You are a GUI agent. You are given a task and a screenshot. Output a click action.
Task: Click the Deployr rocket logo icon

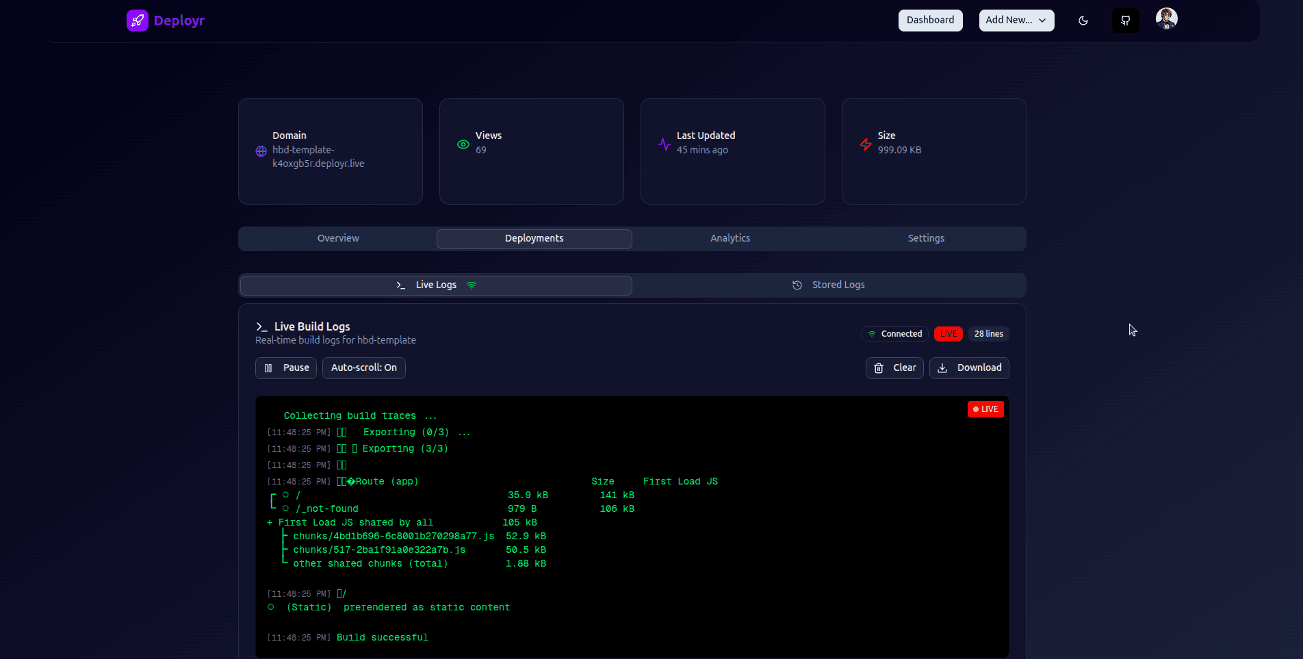coord(138,21)
